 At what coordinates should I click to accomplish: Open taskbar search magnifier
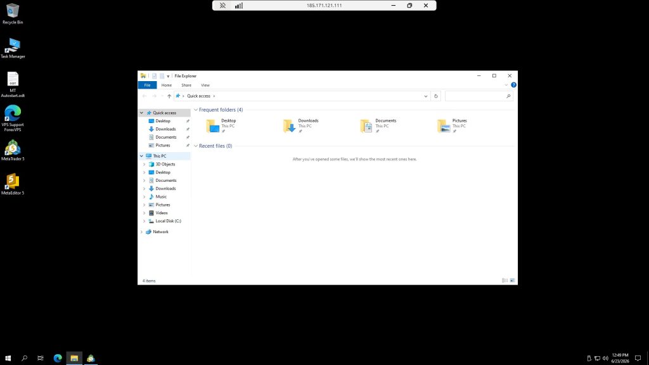[25, 358]
